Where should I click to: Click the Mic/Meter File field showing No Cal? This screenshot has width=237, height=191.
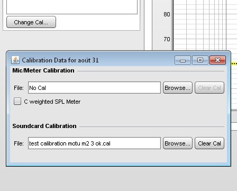(x=94, y=88)
